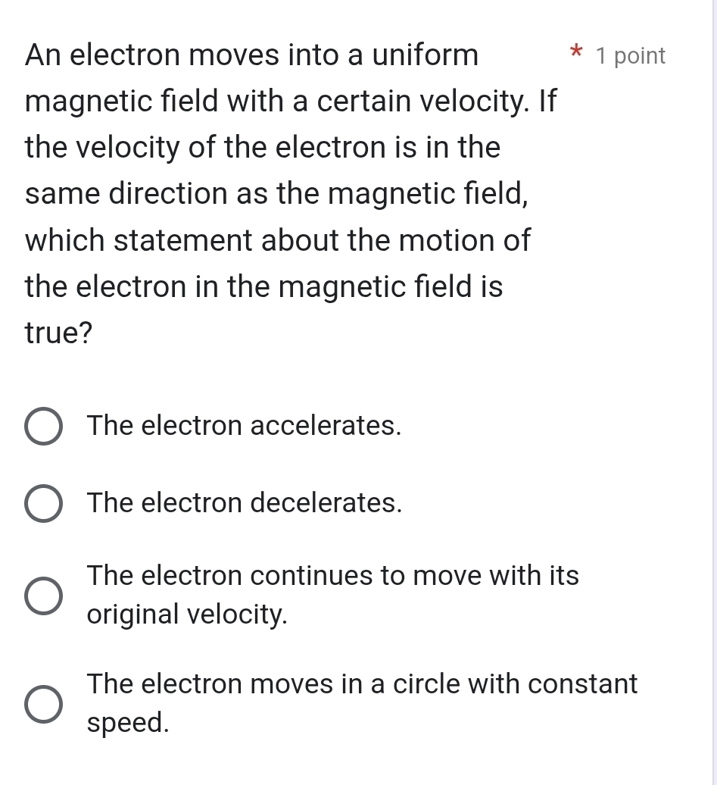Click the line "the velocity of the electron is in the"
This screenshot has height=785, width=717.
tap(263, 148)
